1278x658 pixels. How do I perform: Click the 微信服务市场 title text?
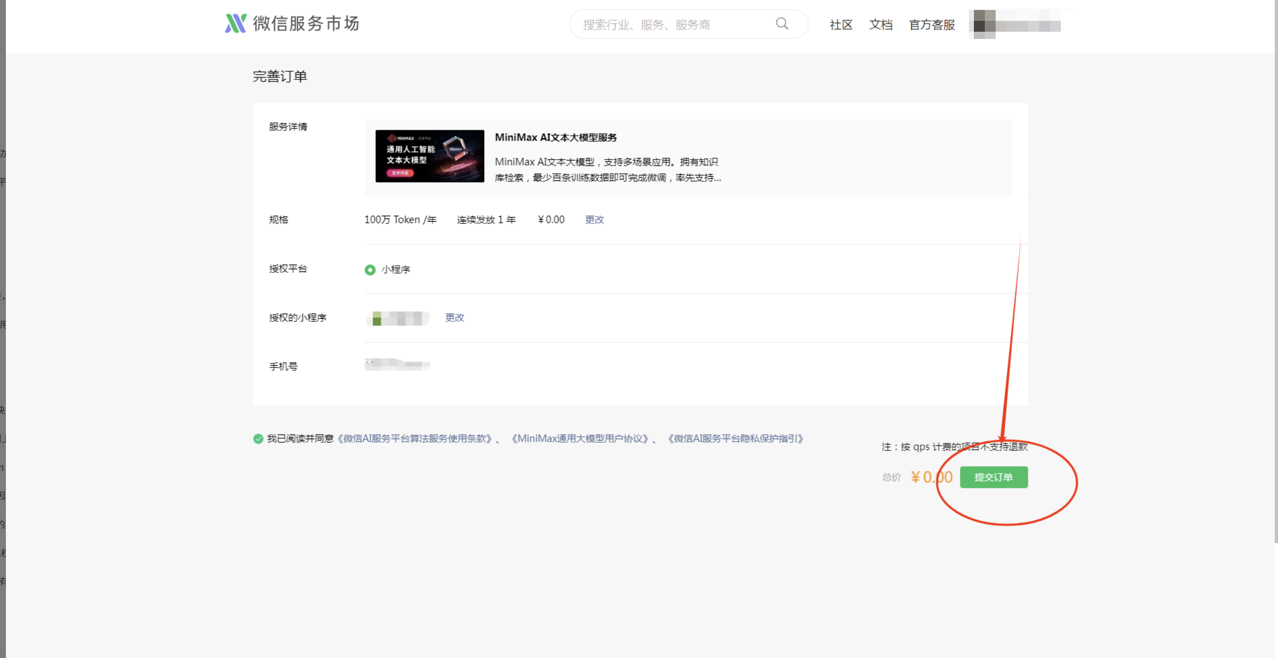point(305,23)
